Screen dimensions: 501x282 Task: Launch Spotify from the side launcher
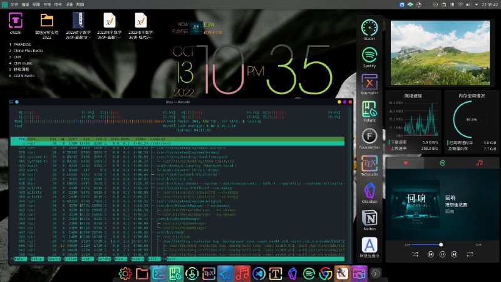click(x=369, y=57)
